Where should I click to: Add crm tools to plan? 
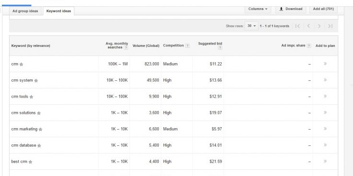tap(325, 96)
